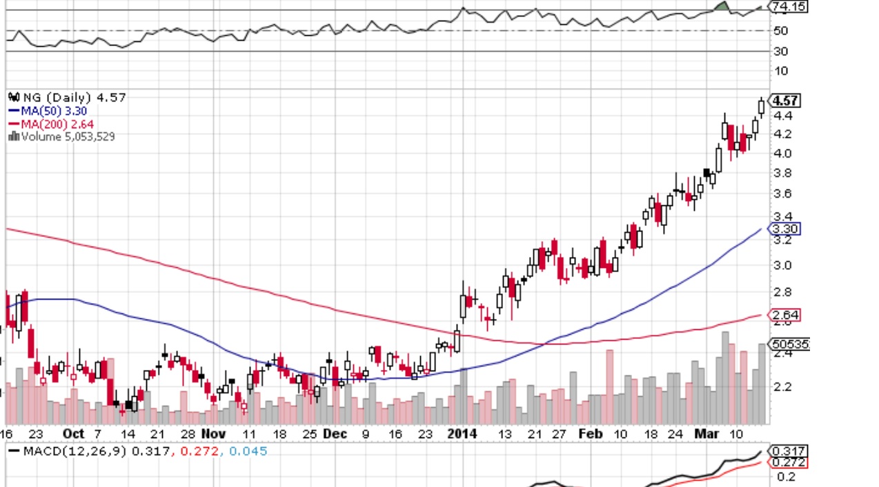Click the RSI axis label 30
Screen dimensions: 879x487
point(781,51)
